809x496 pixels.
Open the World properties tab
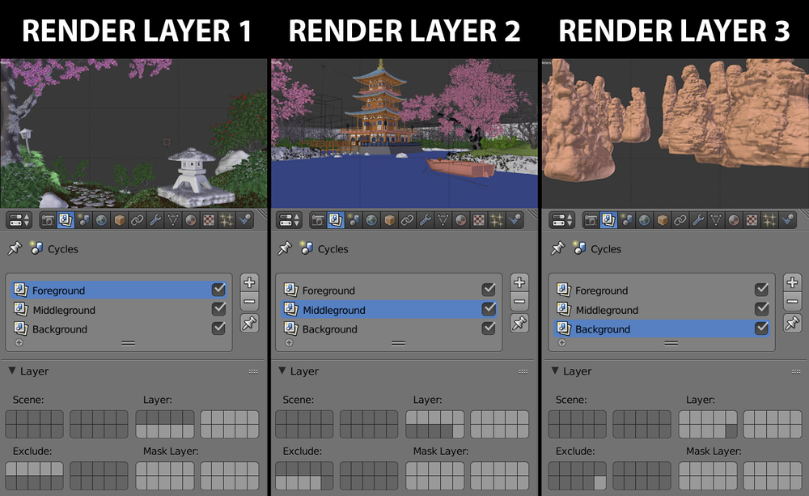(101, 219)
